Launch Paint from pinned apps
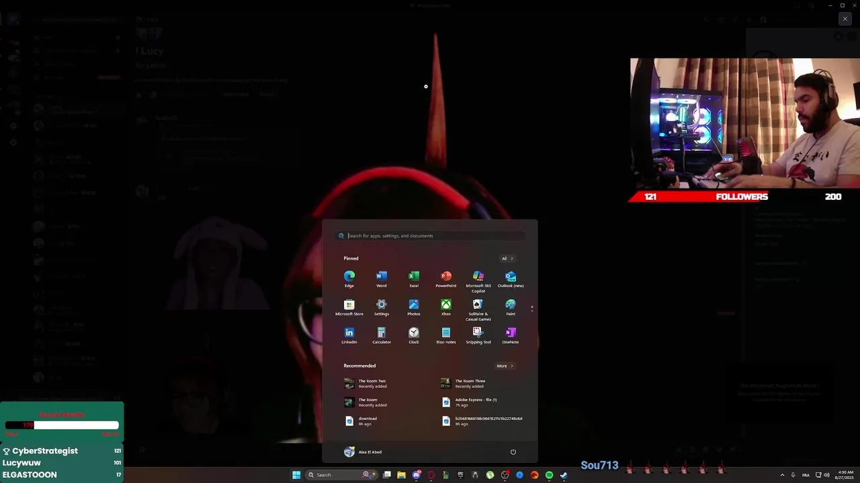Image resolution: width=860 pixels, height=483 pixels. point(511,308)
